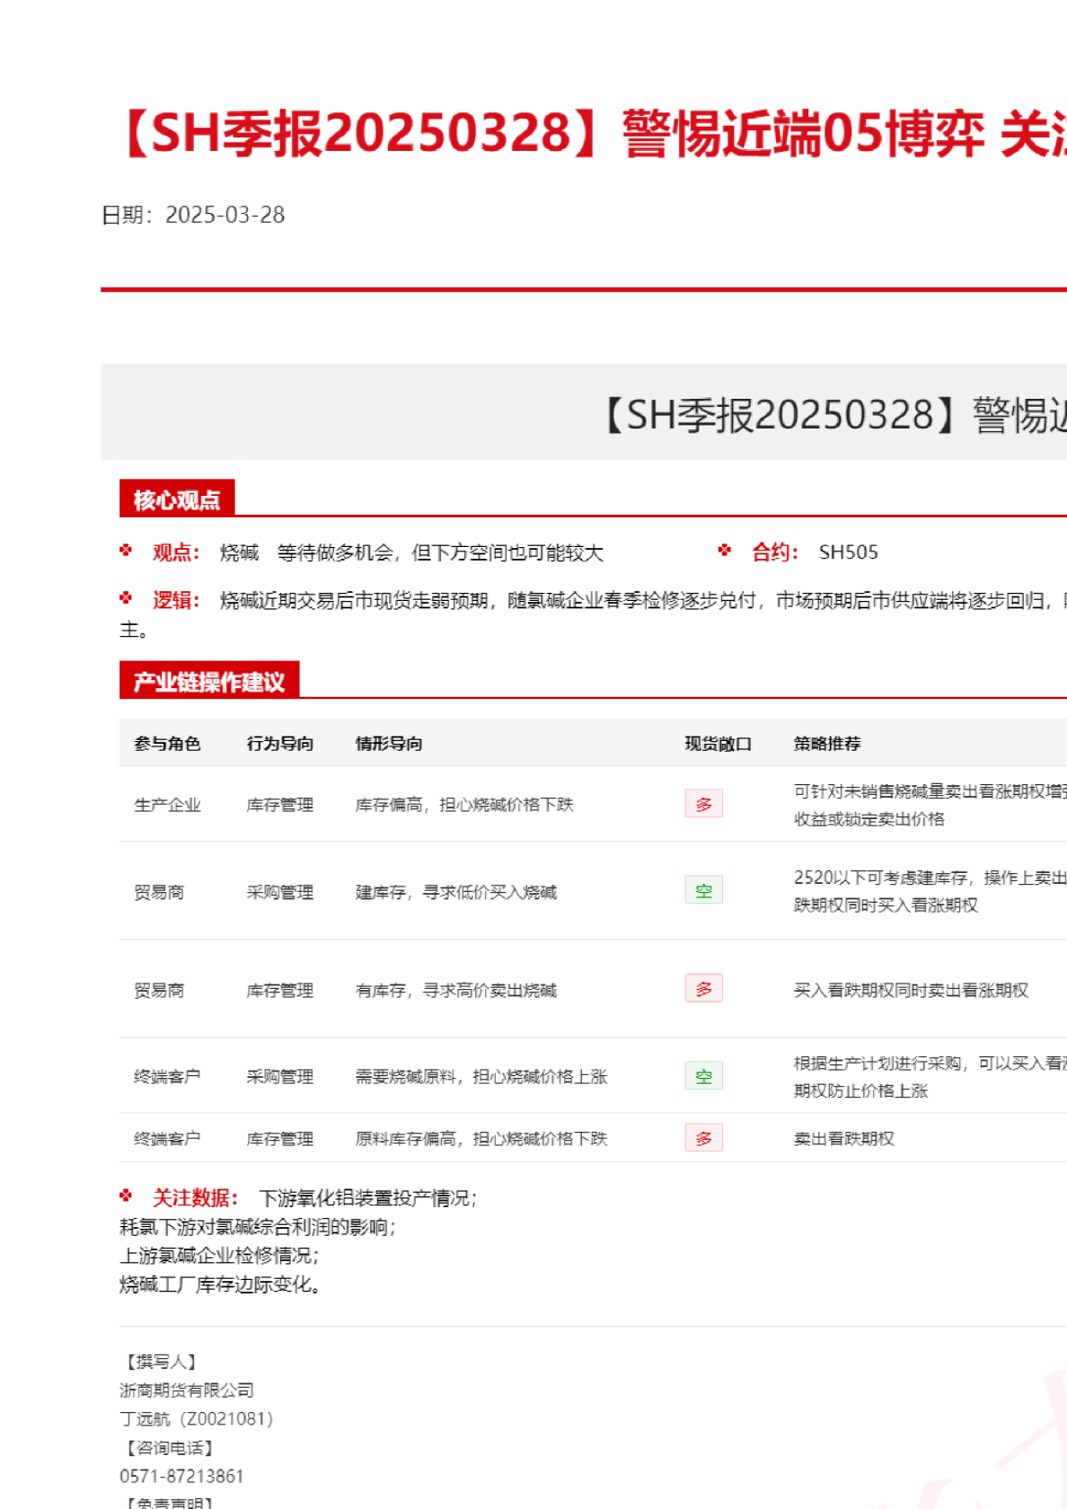Click the red bullet icon beside 逻辑

coord(126,598)
